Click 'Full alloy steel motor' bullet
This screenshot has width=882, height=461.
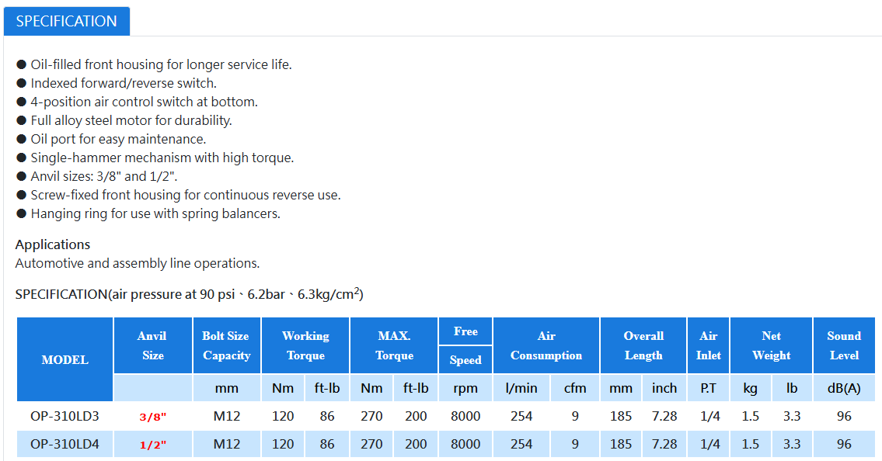(124, 120)
